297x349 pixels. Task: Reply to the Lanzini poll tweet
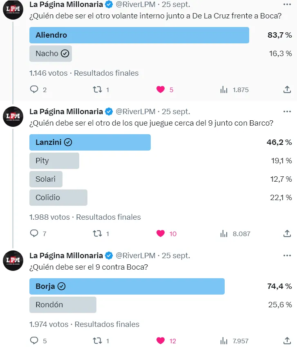[x=34, y=234]
